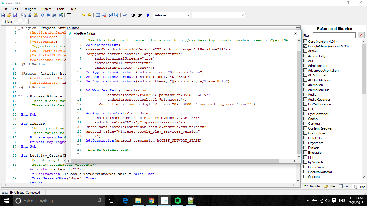367x206 pixels.
Task: Open the Edit menu
Action: [16, 9]
